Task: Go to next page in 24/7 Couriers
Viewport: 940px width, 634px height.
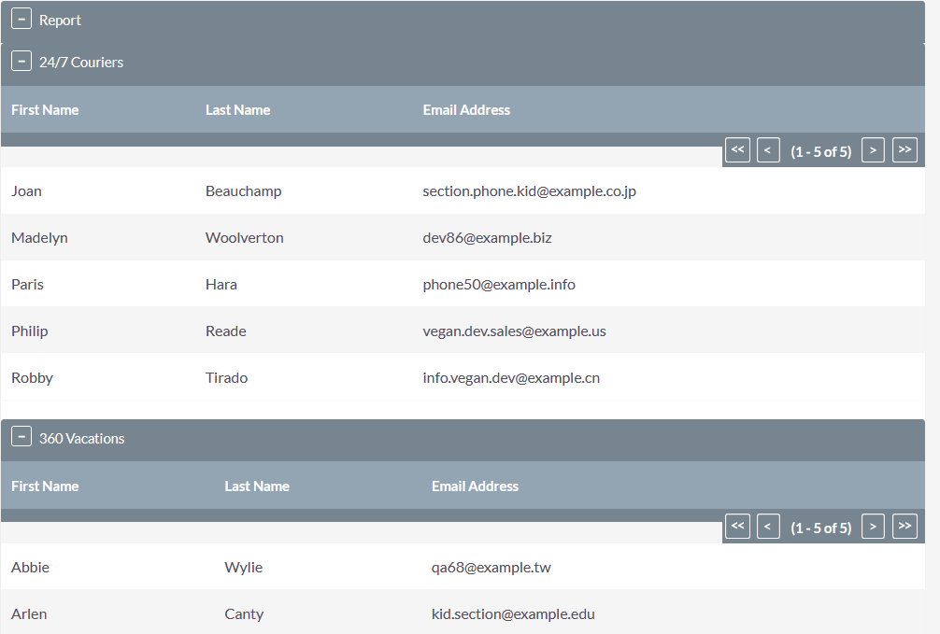Action: (x=873, y=150)
